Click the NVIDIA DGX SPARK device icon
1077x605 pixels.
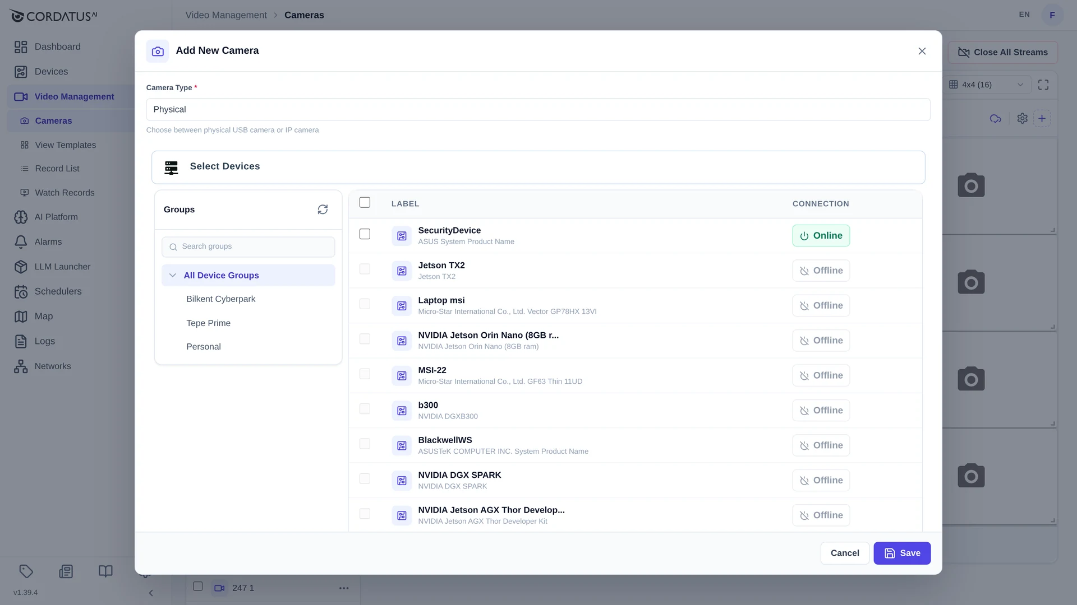pyautogui.click(x=402, y=481)
